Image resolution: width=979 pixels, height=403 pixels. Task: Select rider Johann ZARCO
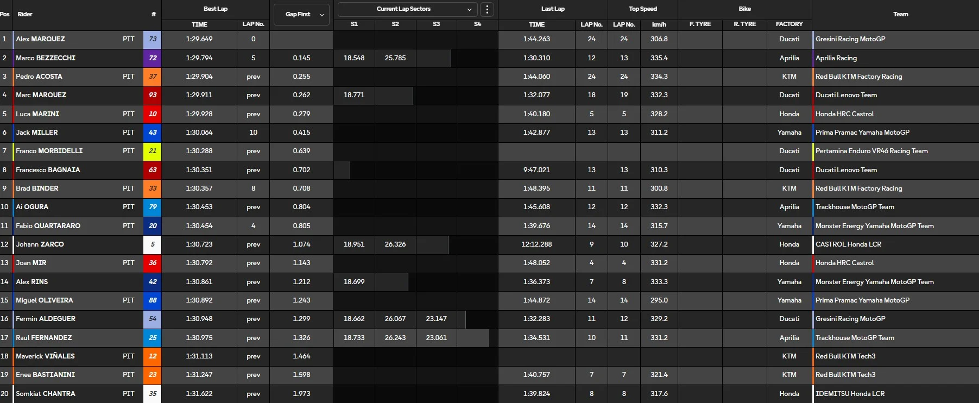click(40, 244)
